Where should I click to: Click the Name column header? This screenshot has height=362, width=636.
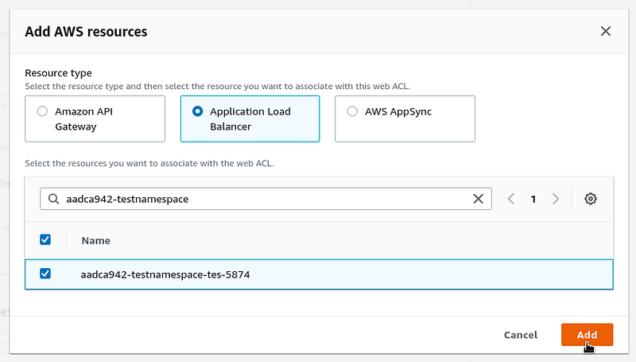pos(95,240)
